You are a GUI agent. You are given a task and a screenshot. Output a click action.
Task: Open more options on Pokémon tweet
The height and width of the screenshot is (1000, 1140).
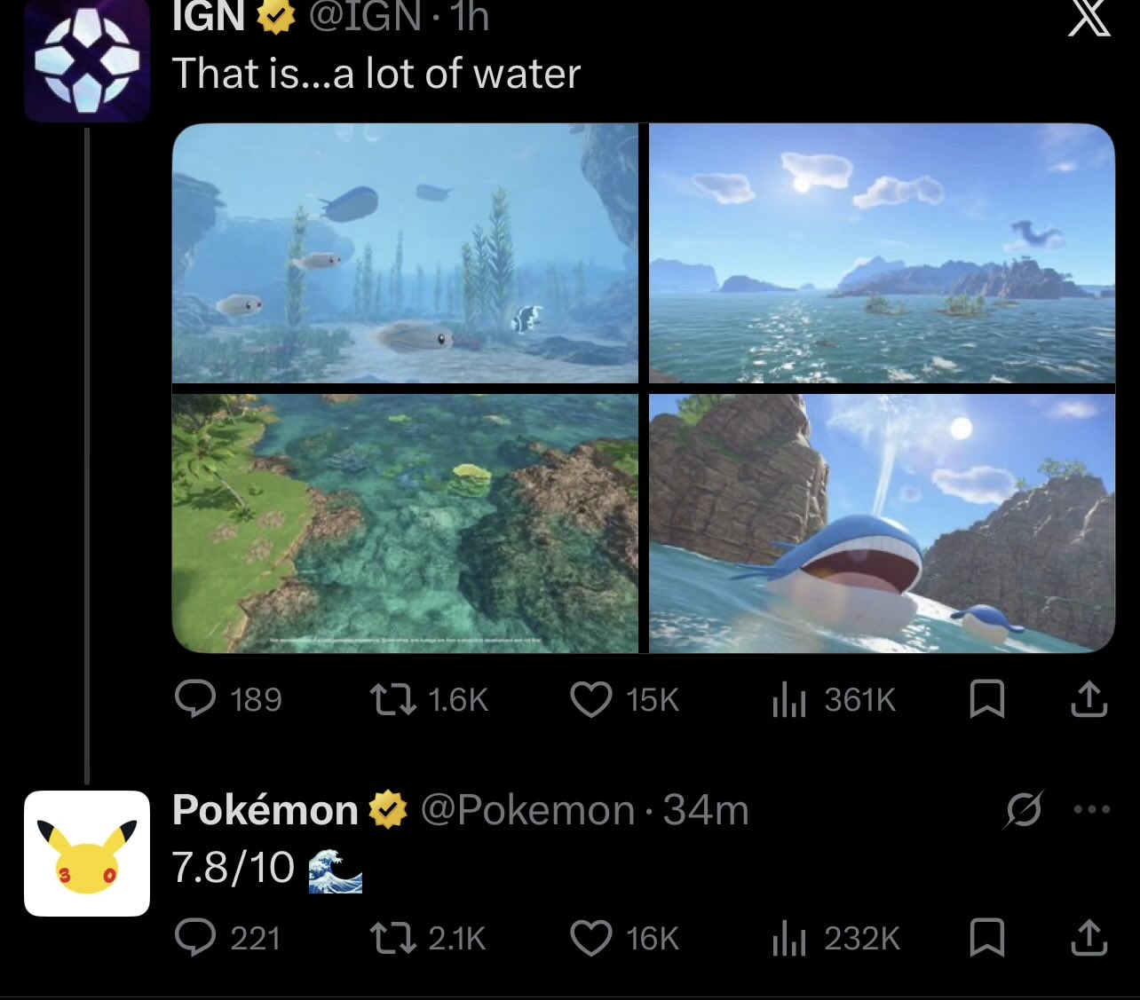1091,809
